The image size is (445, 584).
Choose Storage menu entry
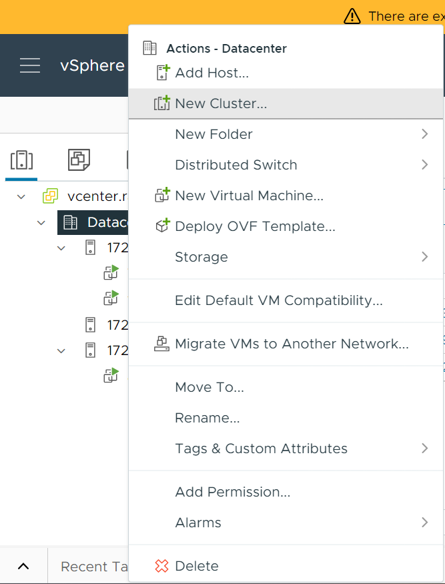click(x=286, y=256)
